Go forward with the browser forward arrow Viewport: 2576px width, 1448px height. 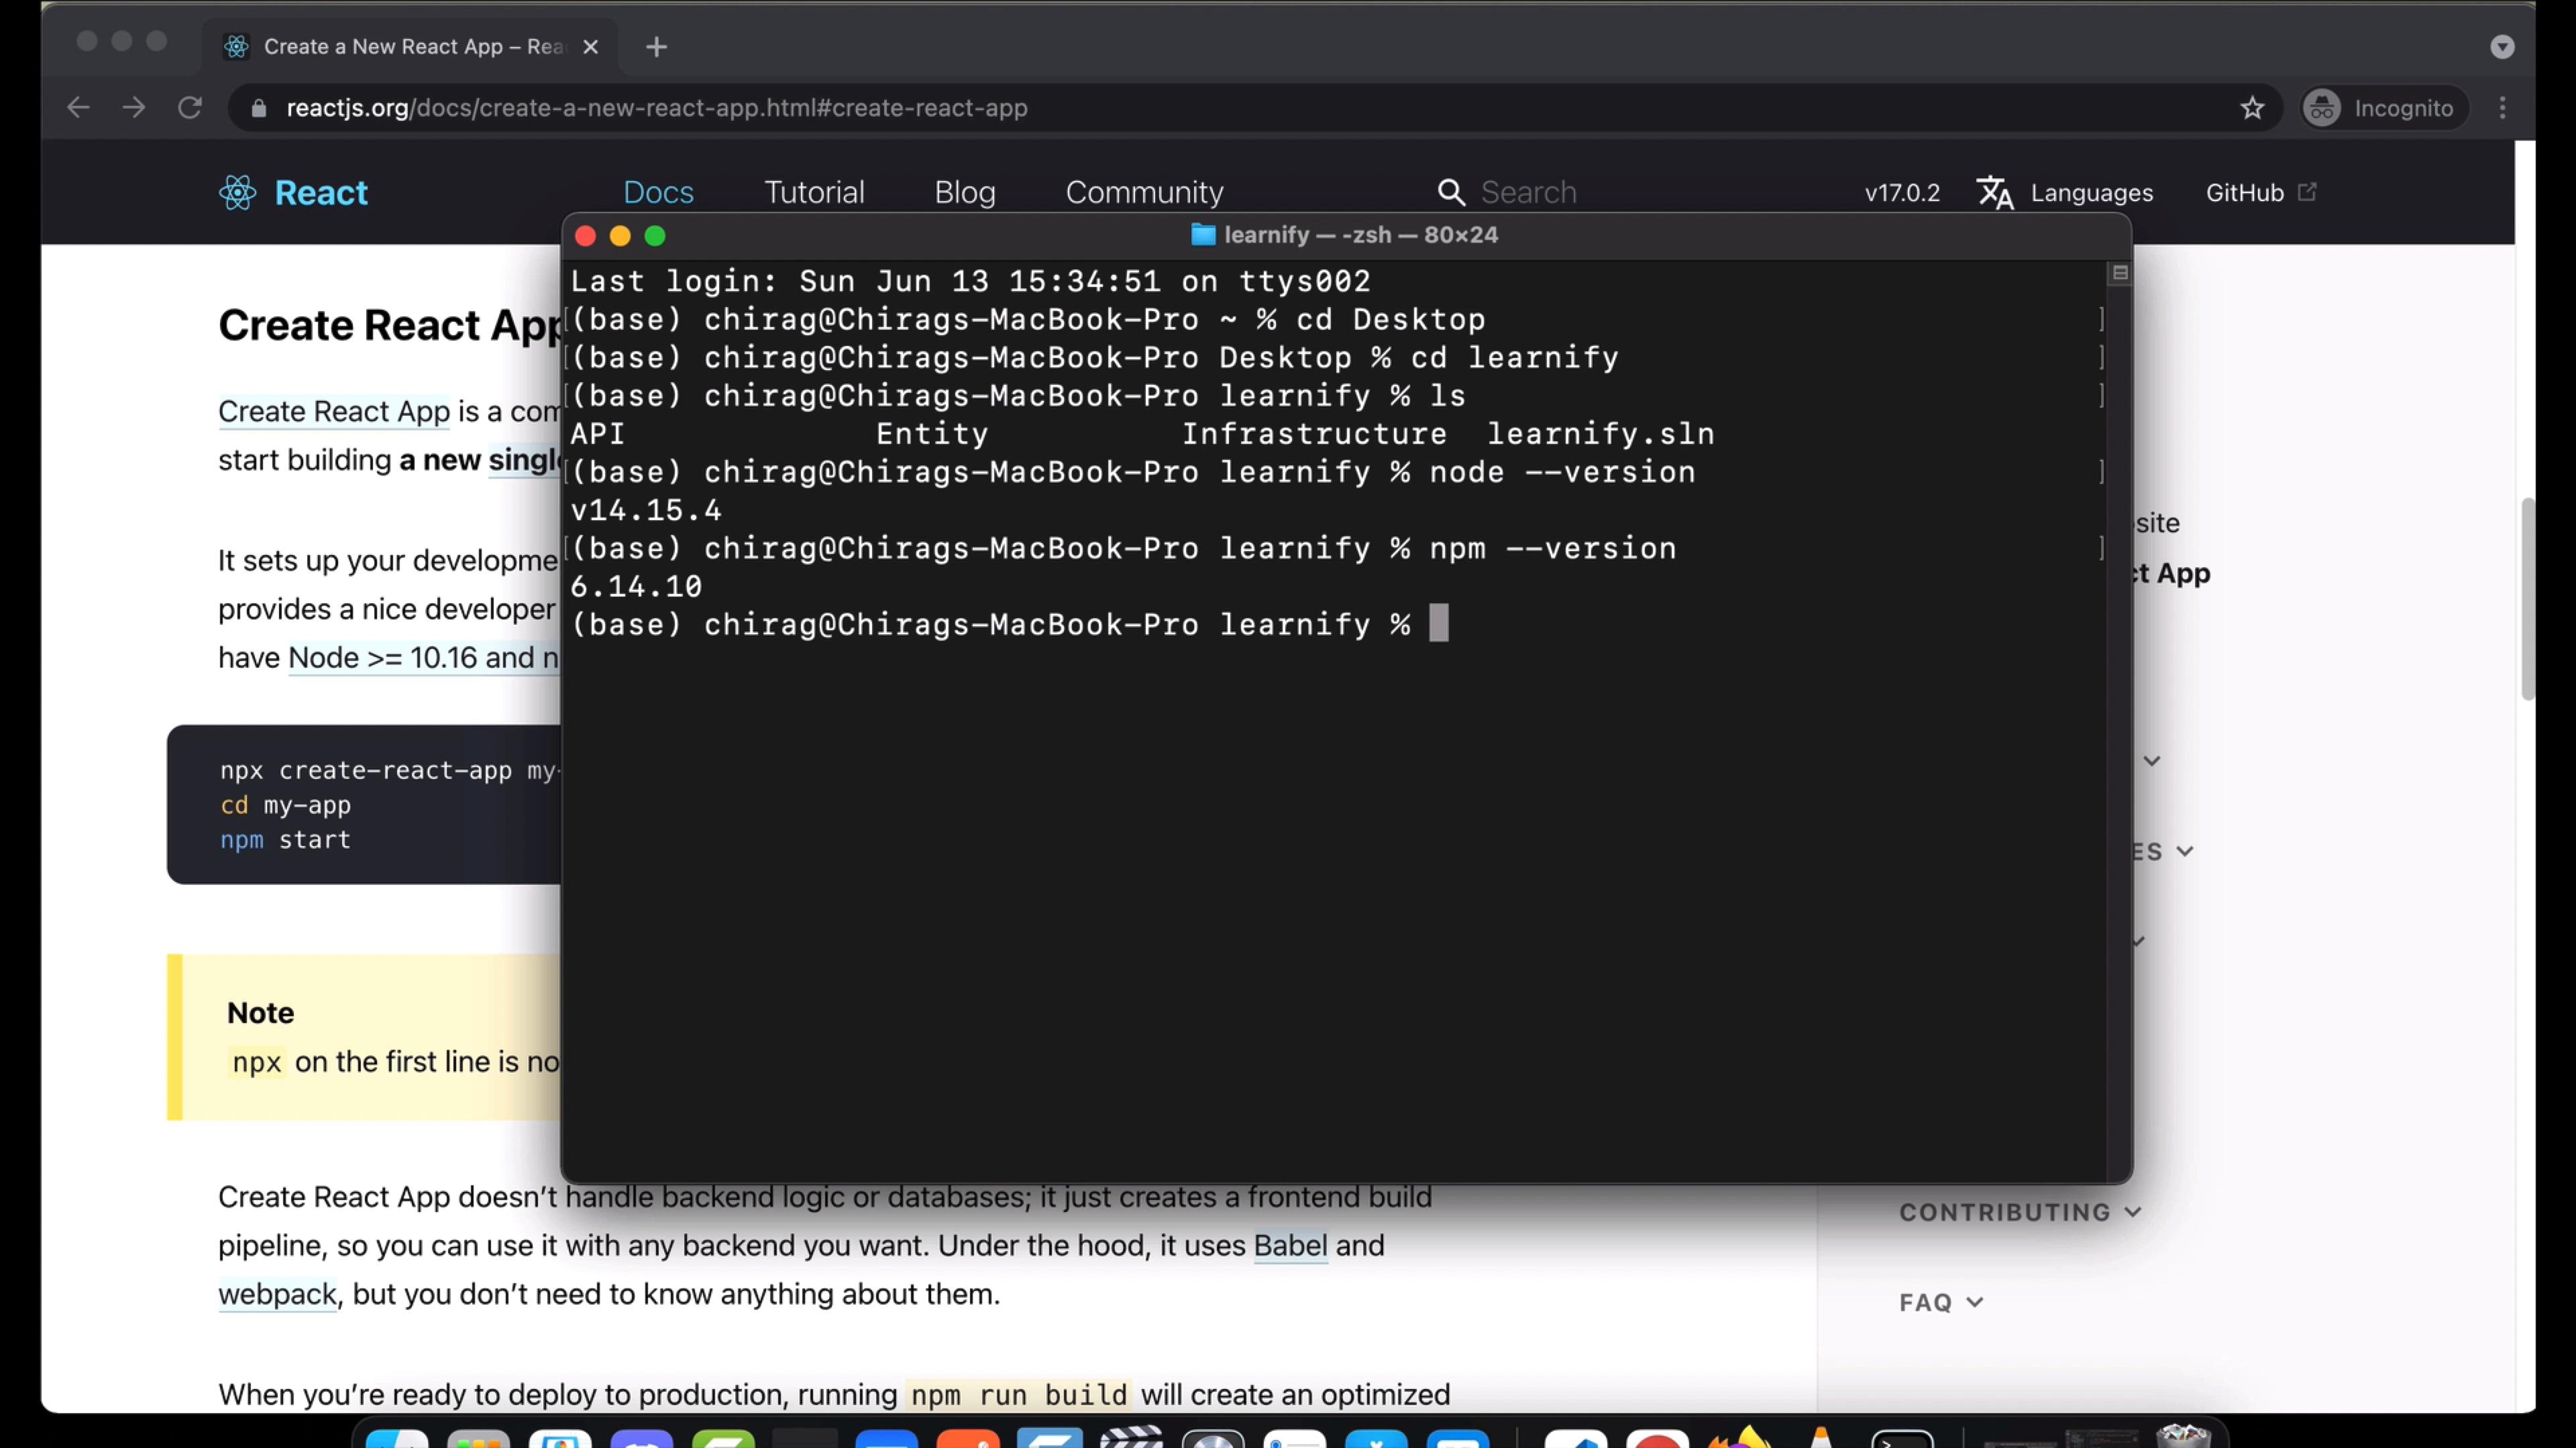click(134, 107)
